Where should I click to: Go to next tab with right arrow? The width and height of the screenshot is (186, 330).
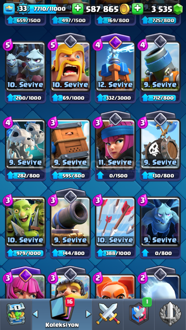pos(88,314)
